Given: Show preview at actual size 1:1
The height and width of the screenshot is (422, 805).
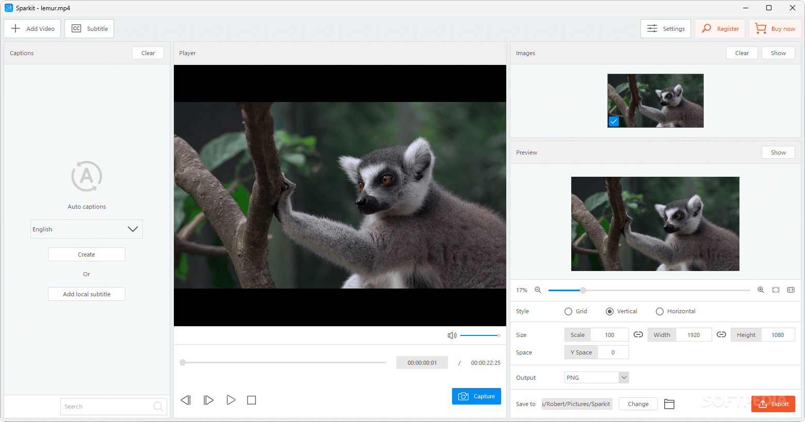Looking at the screenshot, I should tap(791, 290).
